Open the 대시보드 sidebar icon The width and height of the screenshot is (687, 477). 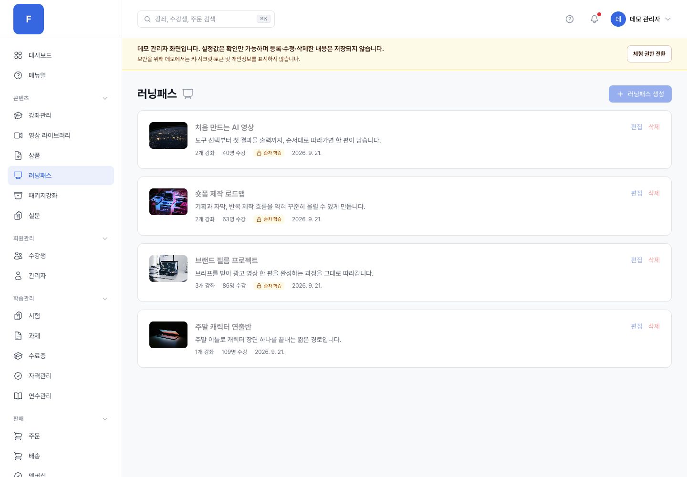pyautogui.click(x=18, y=55)
